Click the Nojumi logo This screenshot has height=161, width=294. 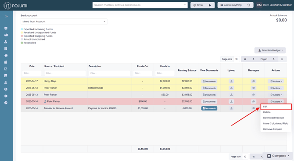pyautogui.click(x=15, y=5)
